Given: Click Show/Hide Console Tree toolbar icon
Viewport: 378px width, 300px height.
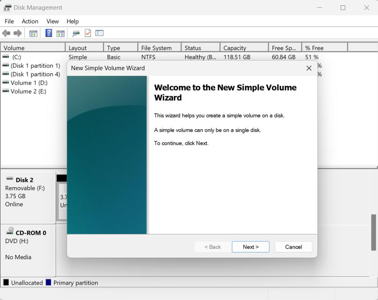Looking at the screenshot, I should [x=33, y=33].
